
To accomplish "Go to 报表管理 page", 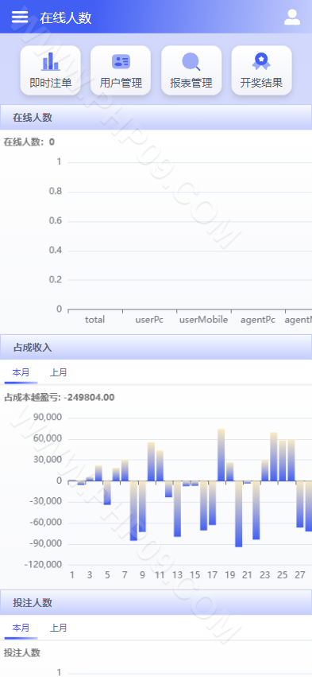I will coord(191,70).
